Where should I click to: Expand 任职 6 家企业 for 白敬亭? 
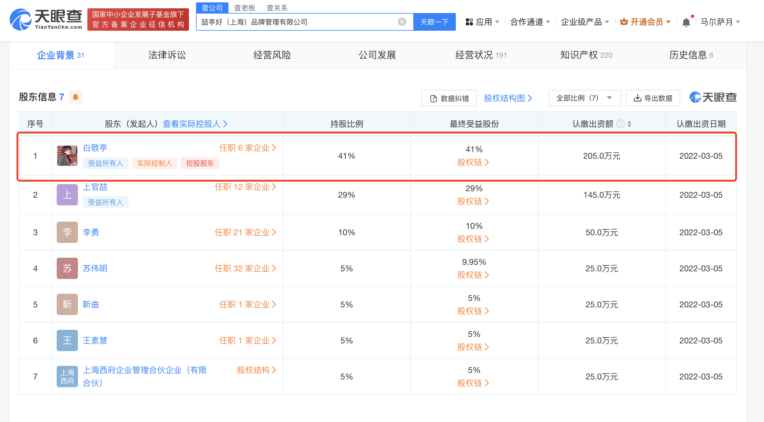[x=248, y=148]
